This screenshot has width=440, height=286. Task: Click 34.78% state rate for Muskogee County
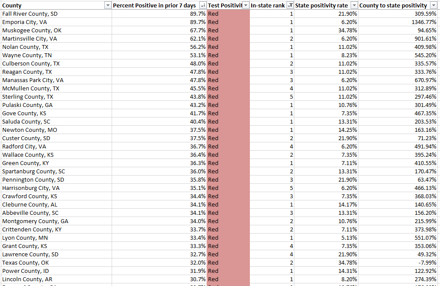click(x=326, y=30)
